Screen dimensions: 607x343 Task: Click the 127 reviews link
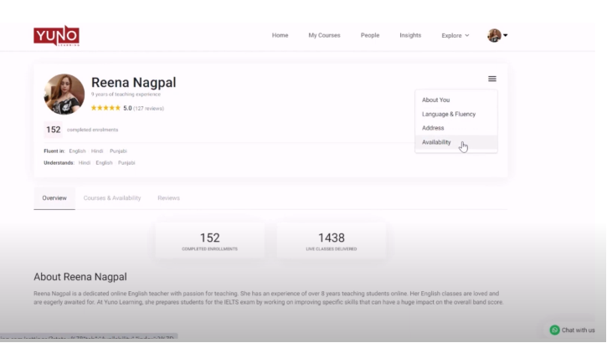[x=149, y=108]
